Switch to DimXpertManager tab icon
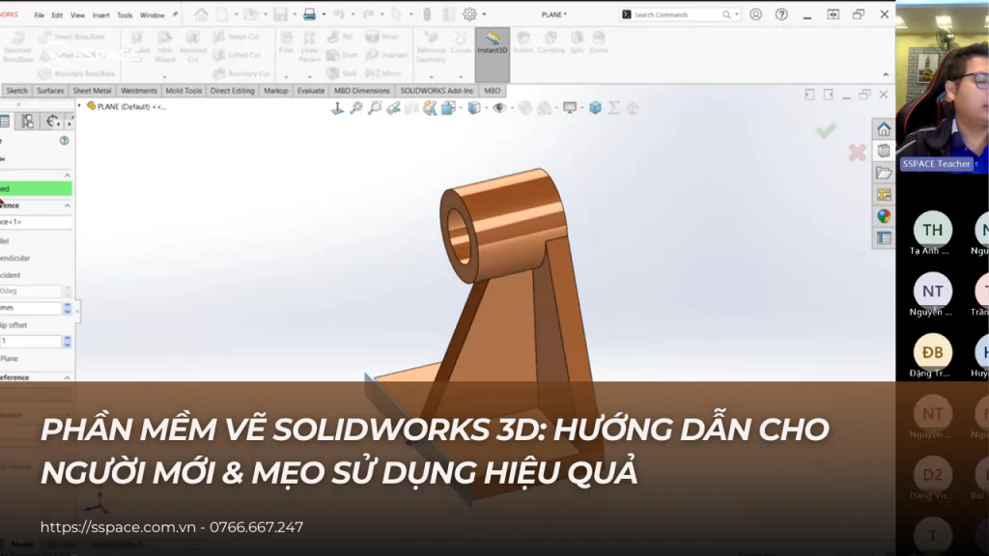 coord(52,121)
